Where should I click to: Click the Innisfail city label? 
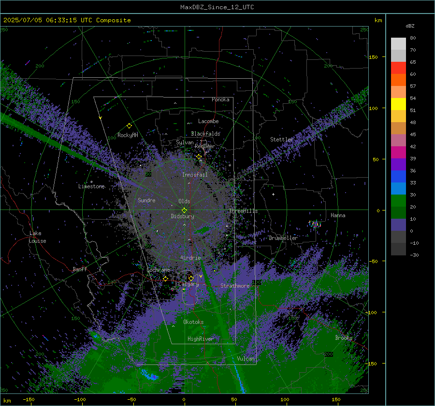click(x=195, y=175)
